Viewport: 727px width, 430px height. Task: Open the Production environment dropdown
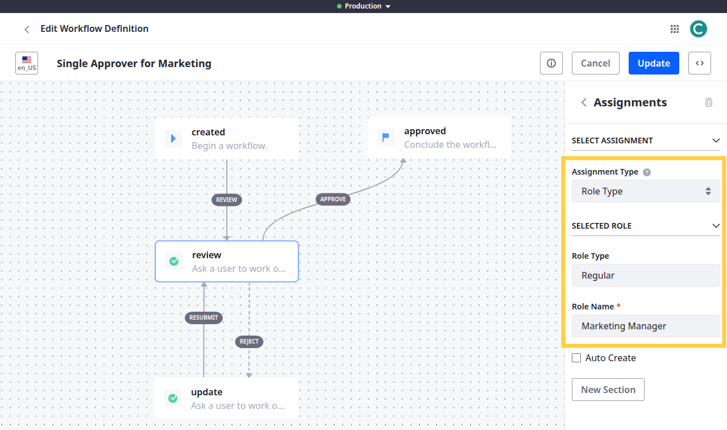pyautogui.click(x=364, y=6)
